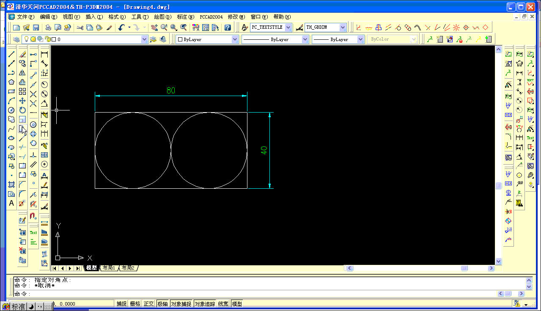
Task: Open the TH_GBDIM dimension style dropdown
Action: tap(343, 28)
